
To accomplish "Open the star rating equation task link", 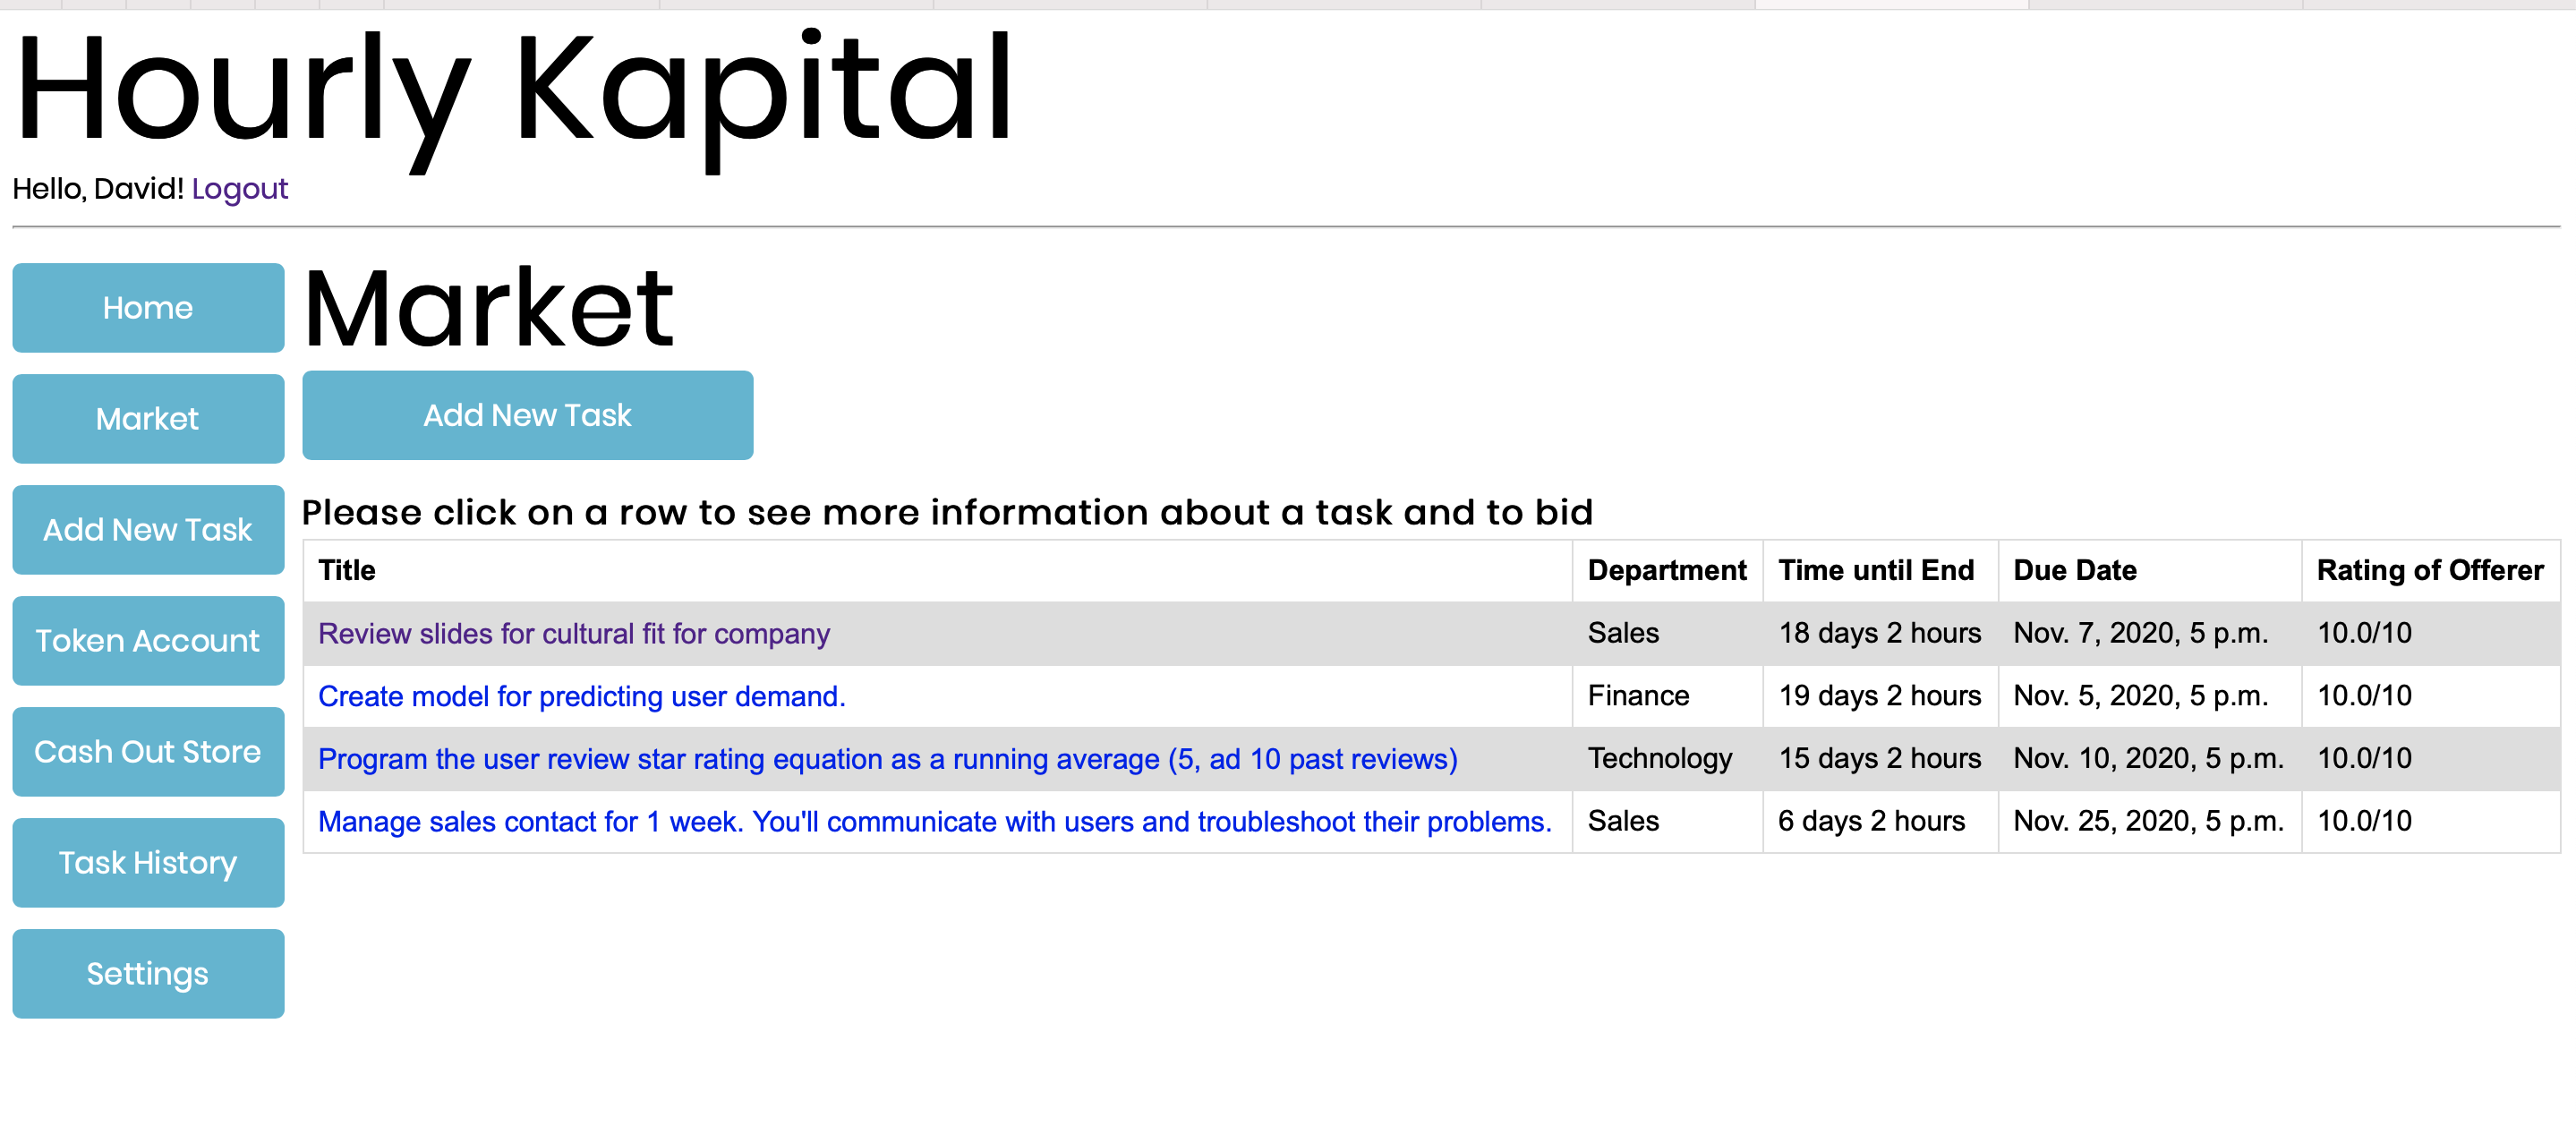I will (887, 760).
